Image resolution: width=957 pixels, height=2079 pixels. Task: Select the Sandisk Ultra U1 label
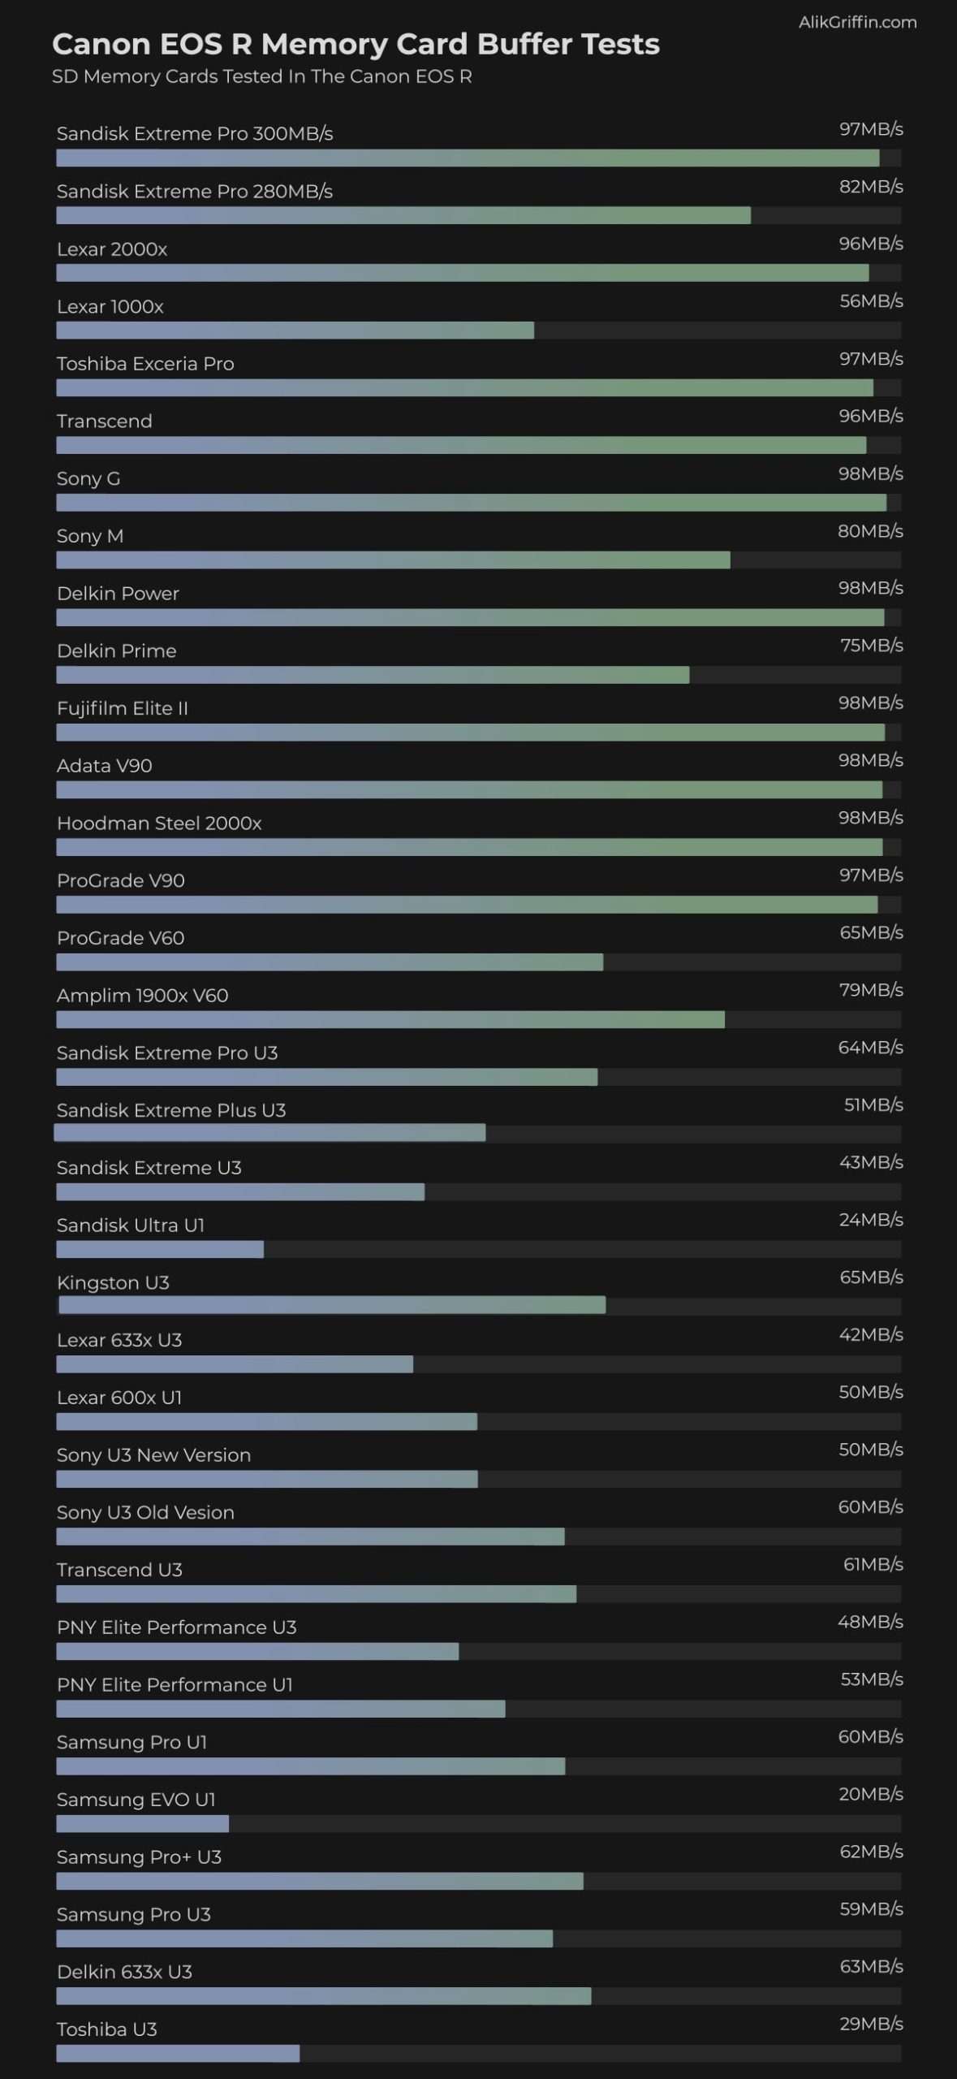click(130, 1225)
